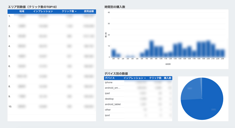Click クリック数 header in device table
This screenshot has height=128, width=235.
click(155, 78)
